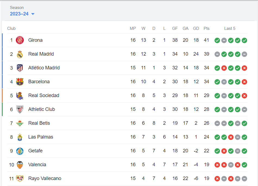Image resolution: width=258 pixels, height=186 pixels.
Task: Click the Real Sociedad crest icon
Action: (x=20, y=96)
